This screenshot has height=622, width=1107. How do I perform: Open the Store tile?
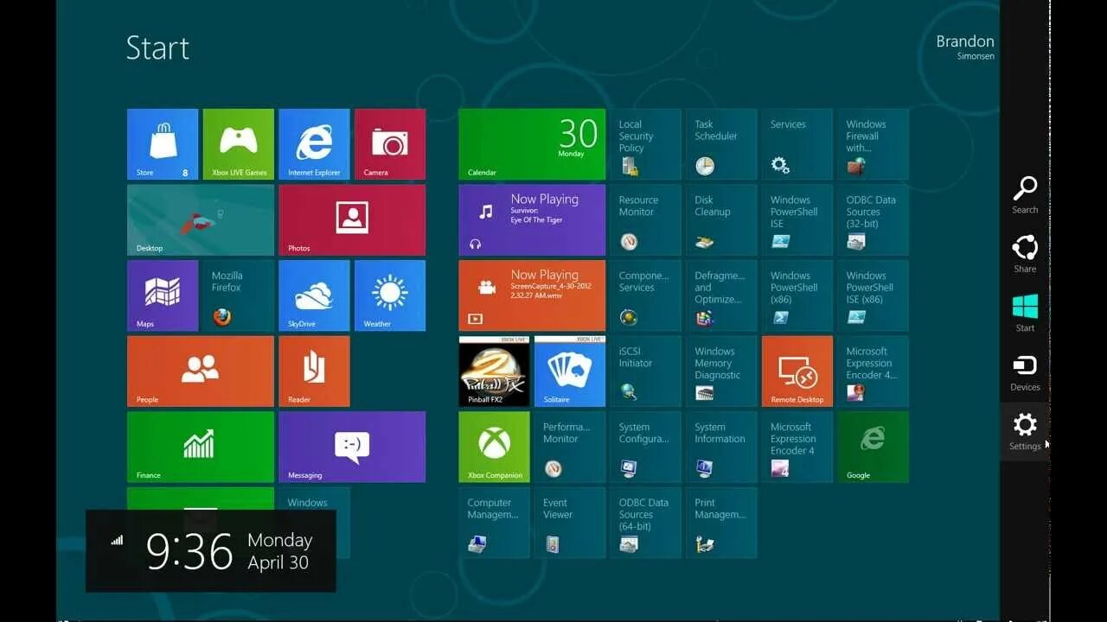(163, 144)
